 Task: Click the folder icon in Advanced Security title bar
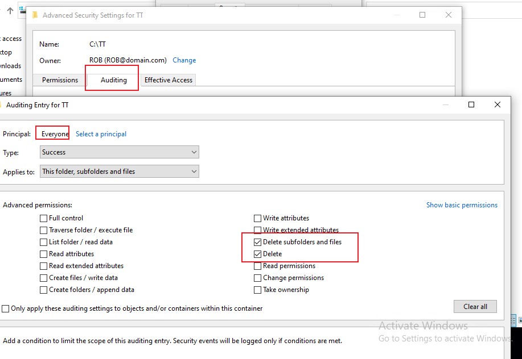(35, 15)
